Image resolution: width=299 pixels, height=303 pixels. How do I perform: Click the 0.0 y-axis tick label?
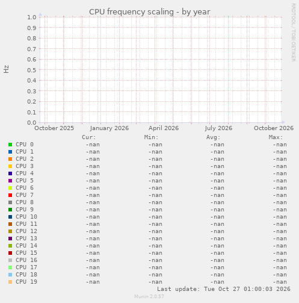pos(32,122)
